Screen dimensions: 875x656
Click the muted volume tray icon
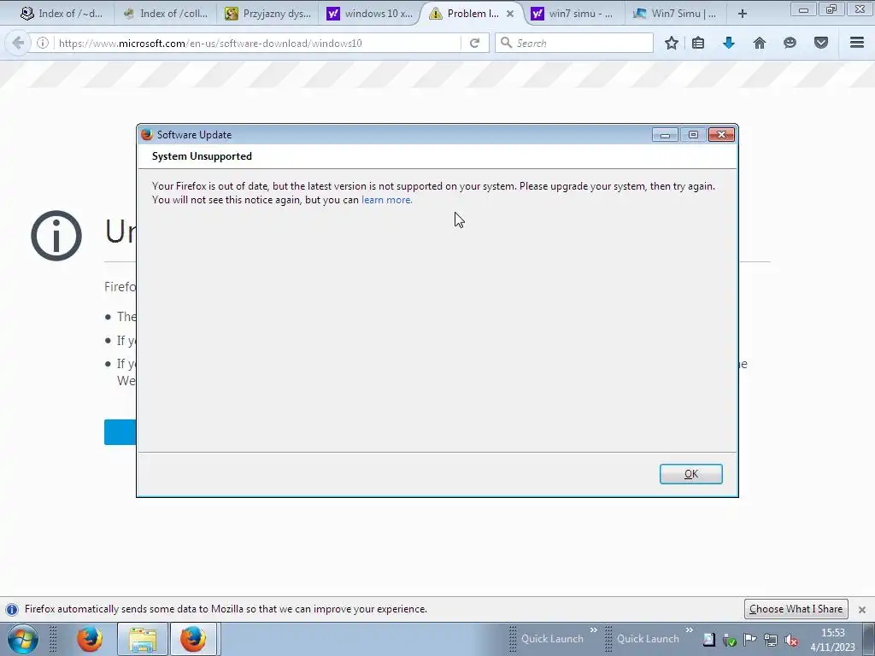click(x=790, y=641)
